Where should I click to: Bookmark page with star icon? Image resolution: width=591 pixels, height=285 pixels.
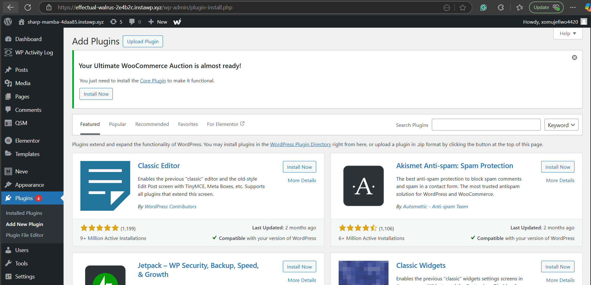[x=463, y=7]
